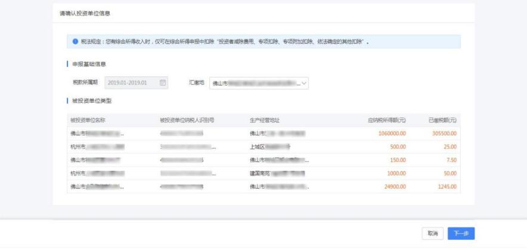Click the blue info icon in tax notice
Viewport: 527px width, 249px height.
pos(75,42)
